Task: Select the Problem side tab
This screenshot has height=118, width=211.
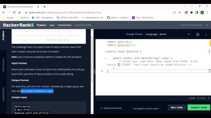Action: pos(3,35)
